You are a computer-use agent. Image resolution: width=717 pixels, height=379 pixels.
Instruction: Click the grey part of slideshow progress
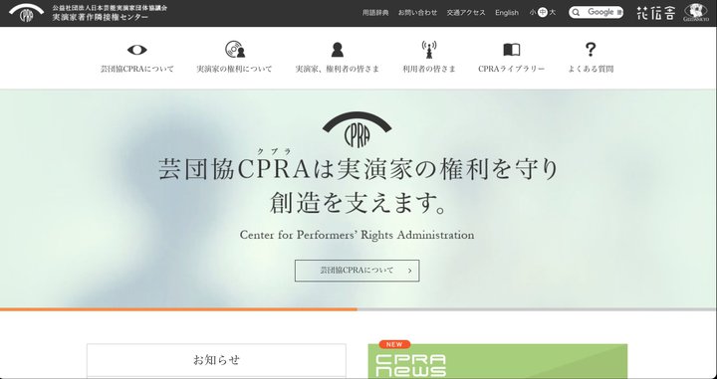[537, 309]
